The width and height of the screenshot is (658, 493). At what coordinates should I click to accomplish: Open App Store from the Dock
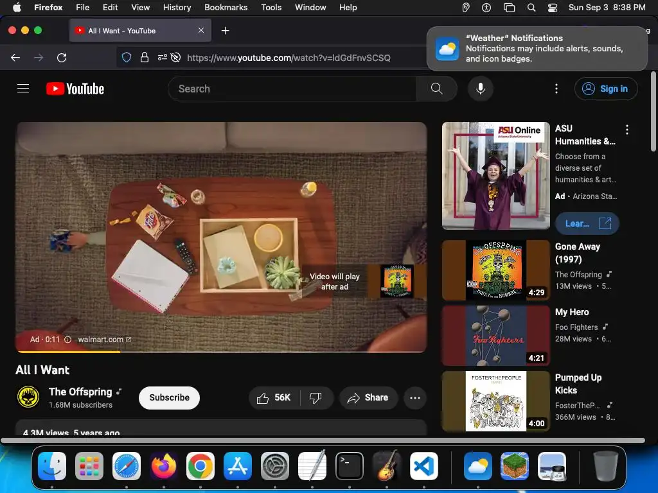point(238,466)
